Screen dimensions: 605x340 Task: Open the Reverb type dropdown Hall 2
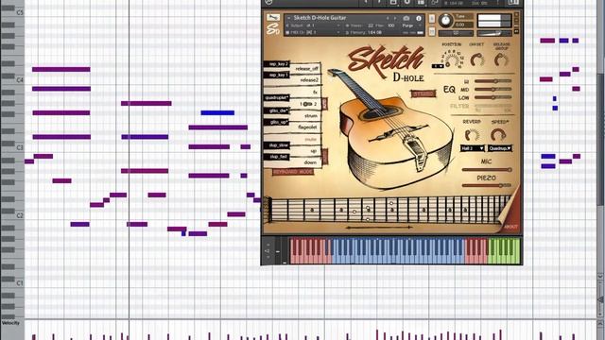click(x=473, y=148)
